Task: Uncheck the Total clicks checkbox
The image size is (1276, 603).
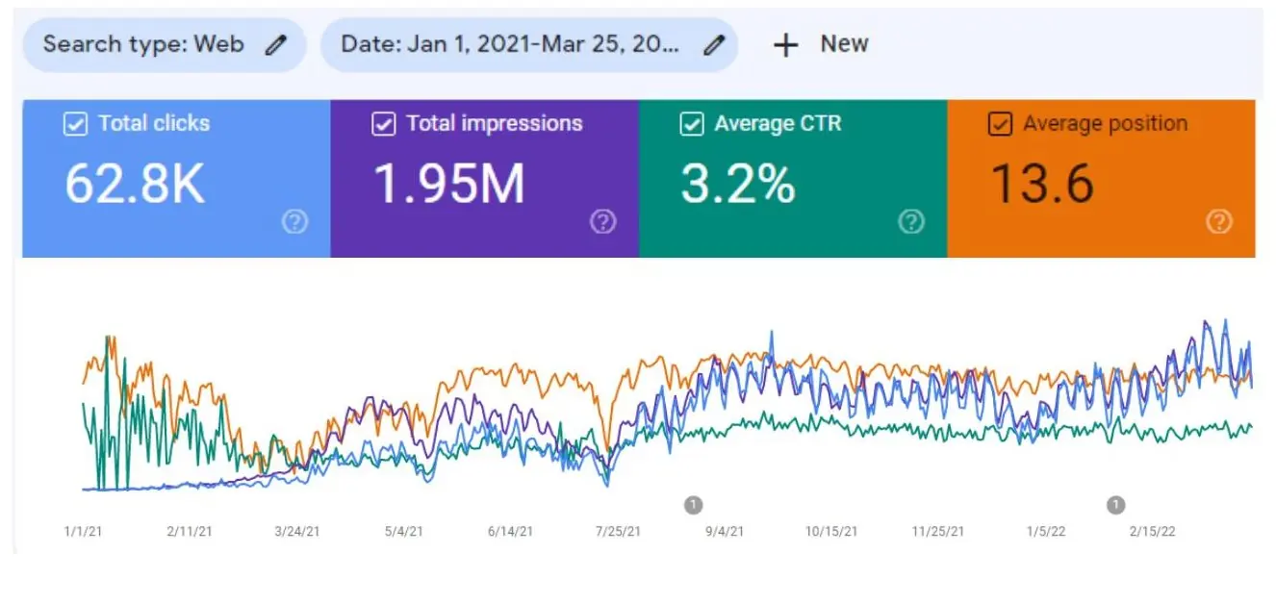Action: coord(75,124)
